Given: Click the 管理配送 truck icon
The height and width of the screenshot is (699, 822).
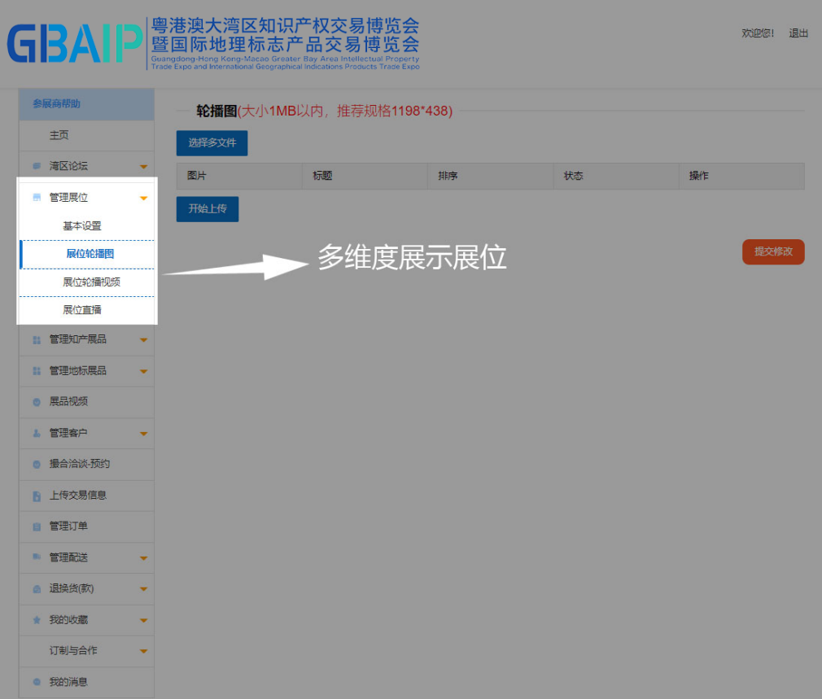Looking at the screenshot, I should tap(37, 557).
